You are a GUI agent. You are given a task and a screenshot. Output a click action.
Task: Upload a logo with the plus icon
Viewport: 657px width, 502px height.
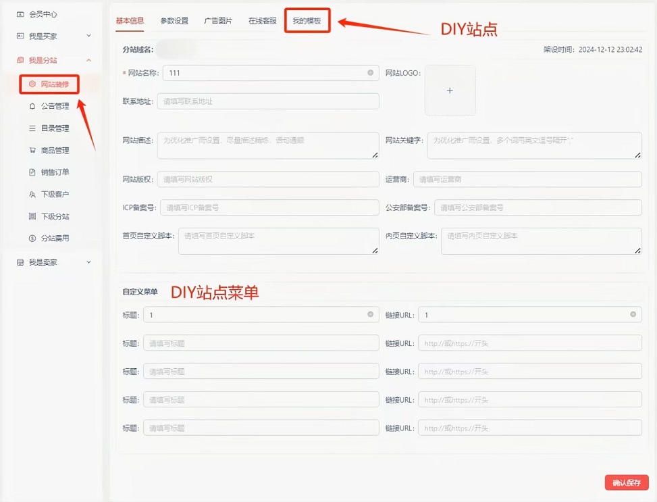(x=450, y=89)
